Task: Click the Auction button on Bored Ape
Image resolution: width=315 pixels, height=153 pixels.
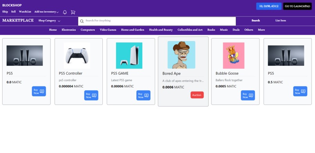Action: (x=197, y=95)
